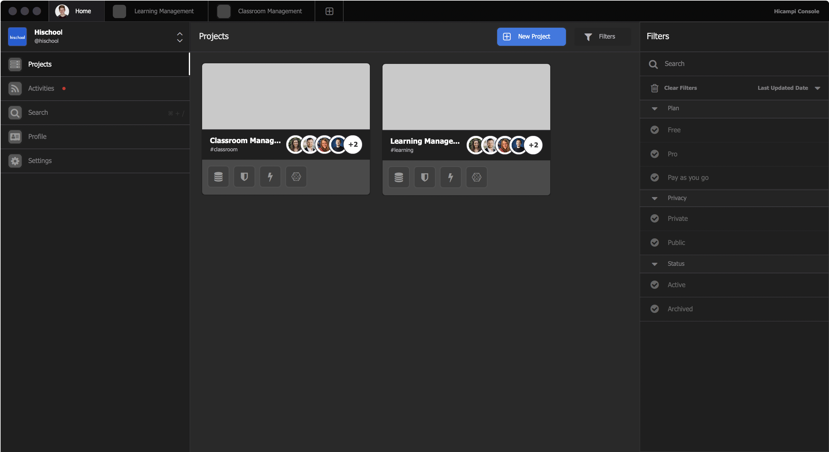Screen dimensions: 829x452
Task: Click the New Project button
Action: 531,37
